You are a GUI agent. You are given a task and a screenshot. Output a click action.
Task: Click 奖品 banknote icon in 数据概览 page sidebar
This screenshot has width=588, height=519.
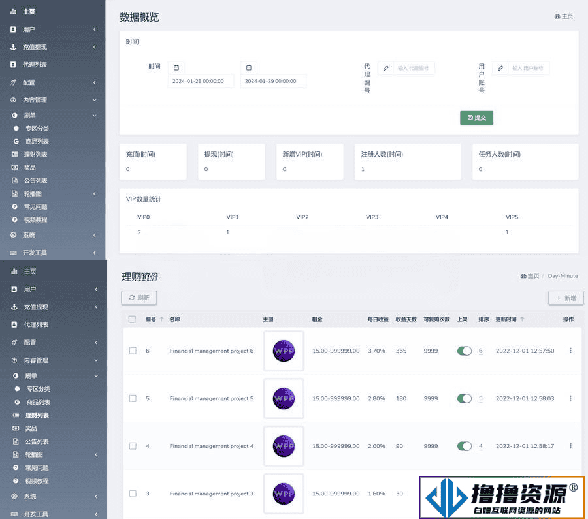point(15,167)
